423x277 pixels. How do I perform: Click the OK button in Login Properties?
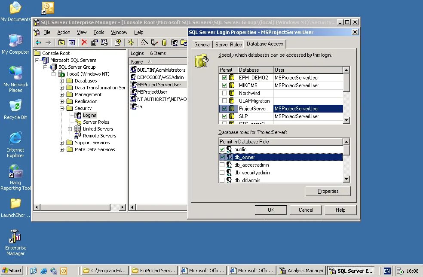[x=271, y=210]
